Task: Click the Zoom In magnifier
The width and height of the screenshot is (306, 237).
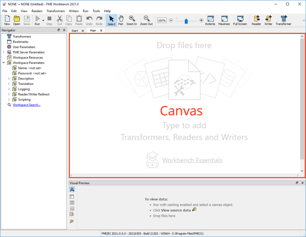Action: tap(131, 20)
